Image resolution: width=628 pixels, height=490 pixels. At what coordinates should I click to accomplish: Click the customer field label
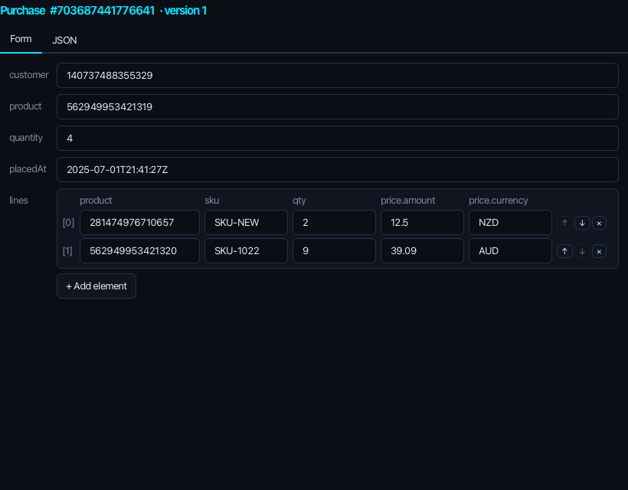click(x=29, y=75)
